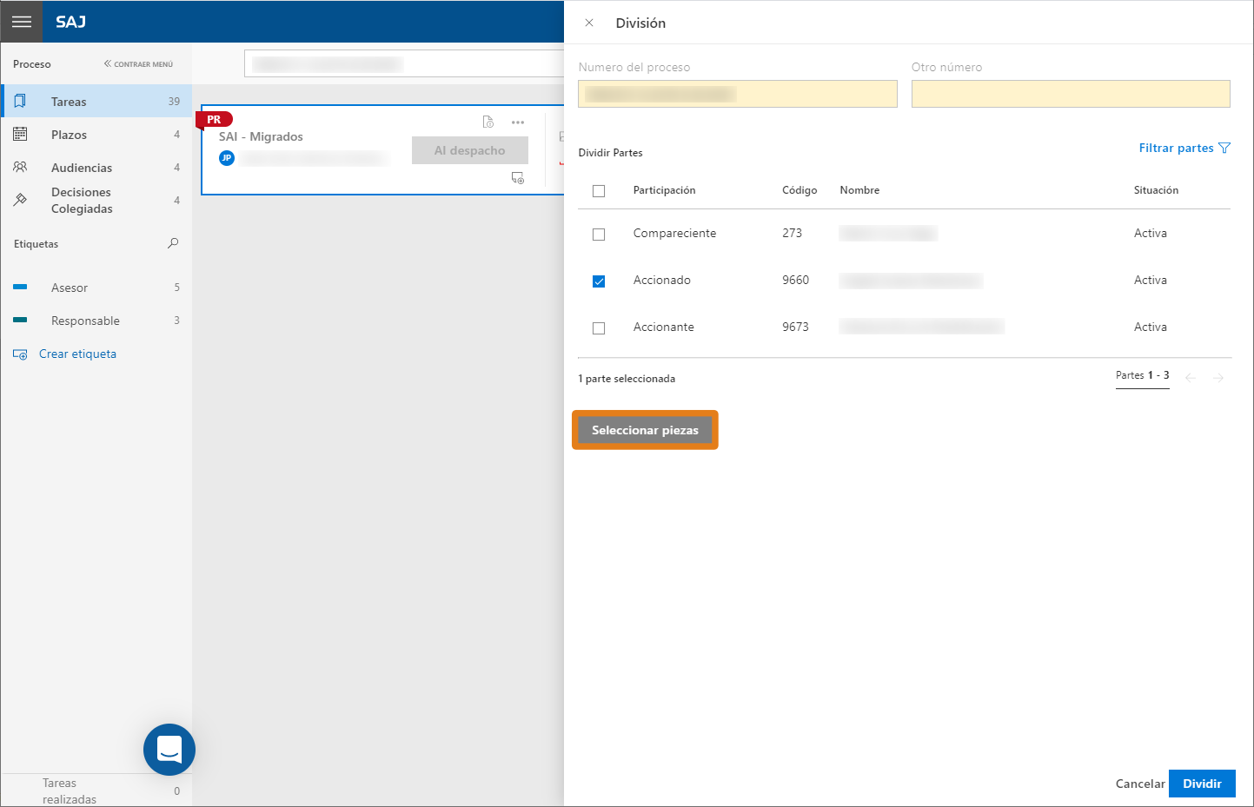1254x807 pixels.
Task: Click the add tag icon below Al despacho
Action: point(518,178)
